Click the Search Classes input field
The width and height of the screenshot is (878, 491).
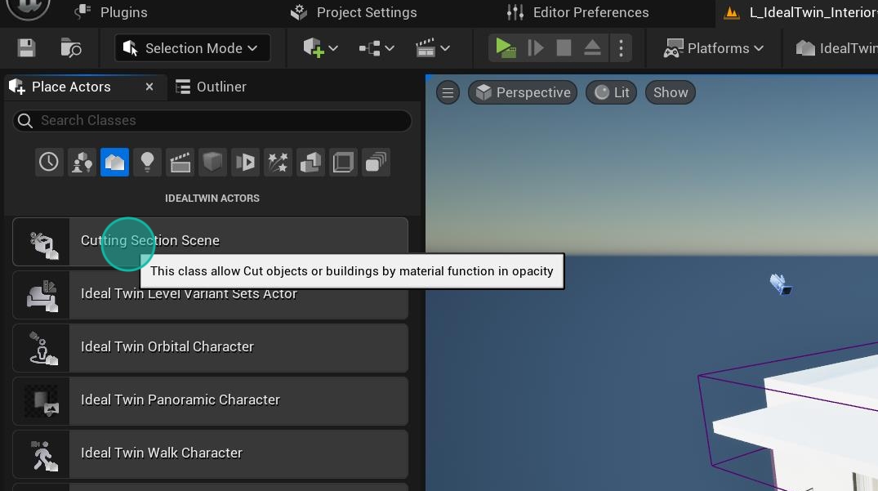pos(212,120)
